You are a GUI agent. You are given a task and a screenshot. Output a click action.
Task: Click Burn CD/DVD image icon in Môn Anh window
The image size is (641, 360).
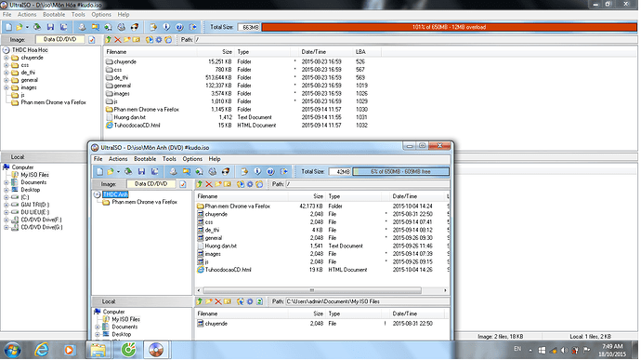[x=226, y=171]
